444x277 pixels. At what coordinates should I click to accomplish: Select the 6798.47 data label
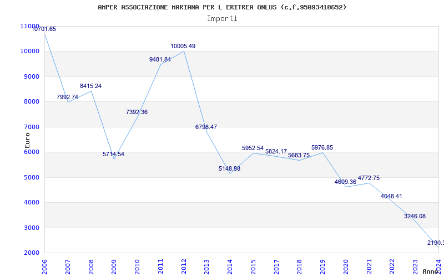pos(206,127)
